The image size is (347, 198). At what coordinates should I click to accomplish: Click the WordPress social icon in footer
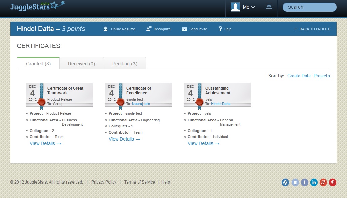pyautogui.click(x=285, y=182)
